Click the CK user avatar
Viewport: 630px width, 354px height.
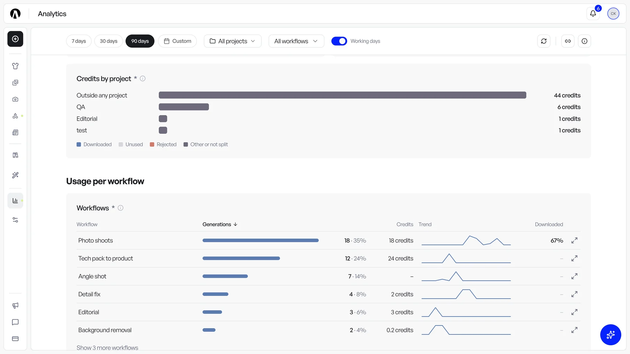[x=613, y=14]
